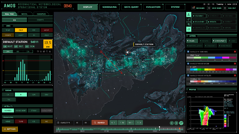The image size is (239, 134).
Task: Open the Messages envelope icon
Action: click(x=193, y=7)
